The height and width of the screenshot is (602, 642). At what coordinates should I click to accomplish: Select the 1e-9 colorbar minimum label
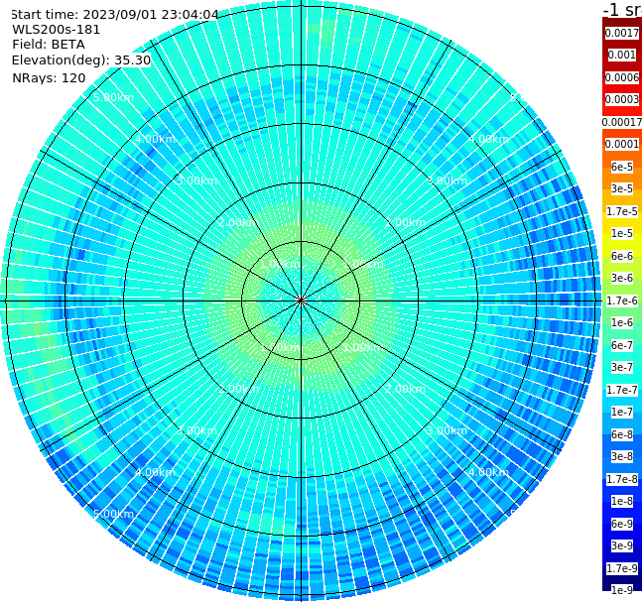pyautogui.click(x=622, y=590)
